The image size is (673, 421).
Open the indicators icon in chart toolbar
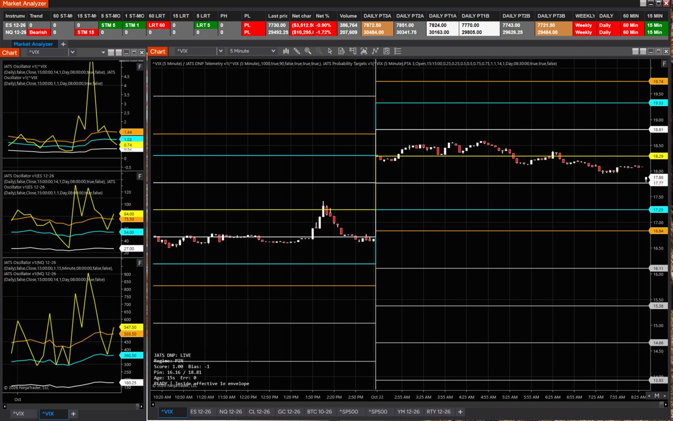click(x=375, y=51)
